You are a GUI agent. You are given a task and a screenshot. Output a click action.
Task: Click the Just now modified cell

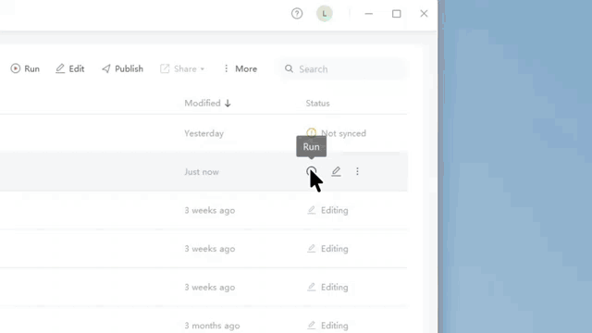coord(202,172)
